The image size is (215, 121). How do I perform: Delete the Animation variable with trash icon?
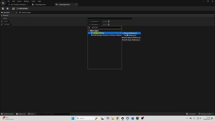pyautogui.click(x=109, y=25)
